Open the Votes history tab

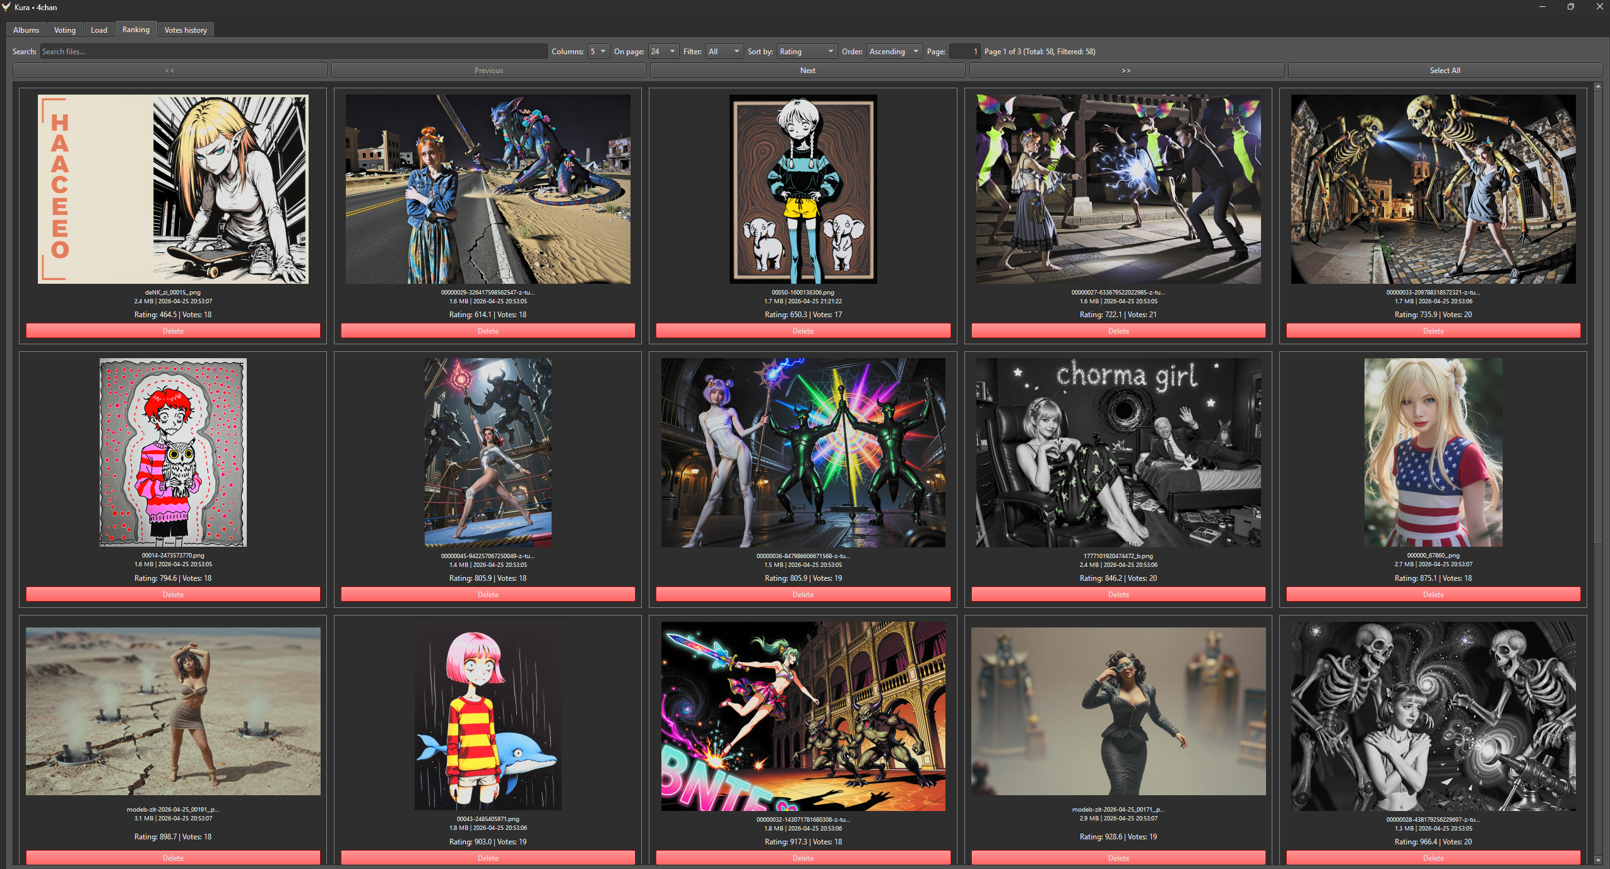pyautogui.click(x=186, y=30)
